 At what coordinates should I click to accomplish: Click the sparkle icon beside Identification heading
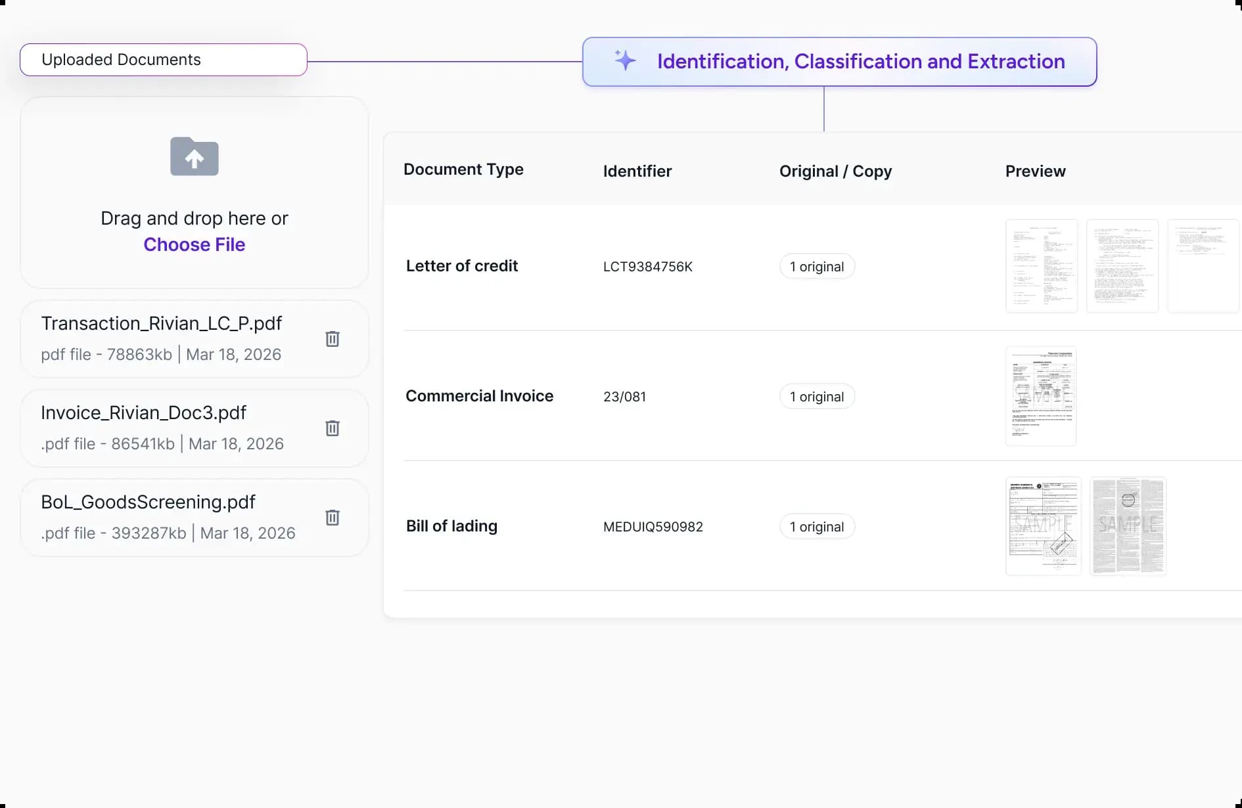tap(625, 60)
